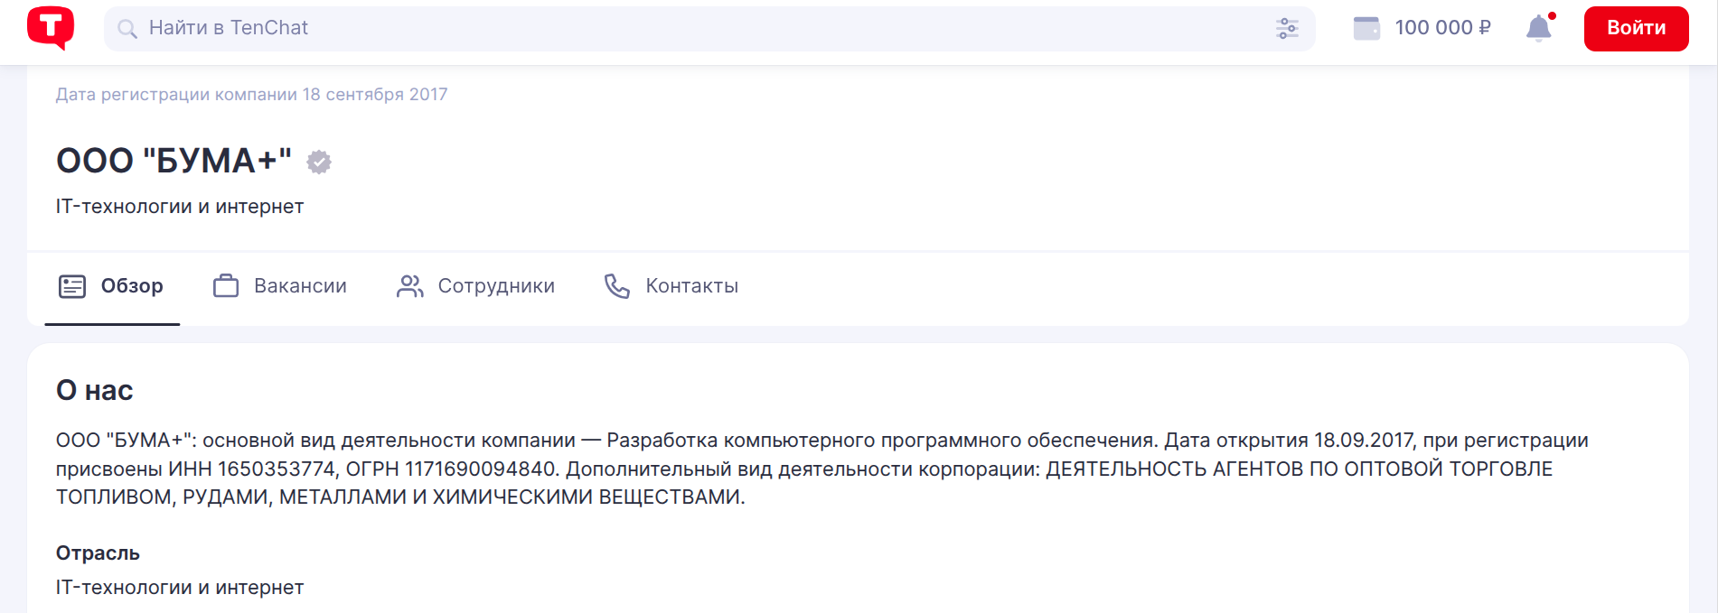Image resolution: width=1718 pixels, height=613 pixels.
Task: Click the phone icon for Контакты
Action: click(617, 286)
